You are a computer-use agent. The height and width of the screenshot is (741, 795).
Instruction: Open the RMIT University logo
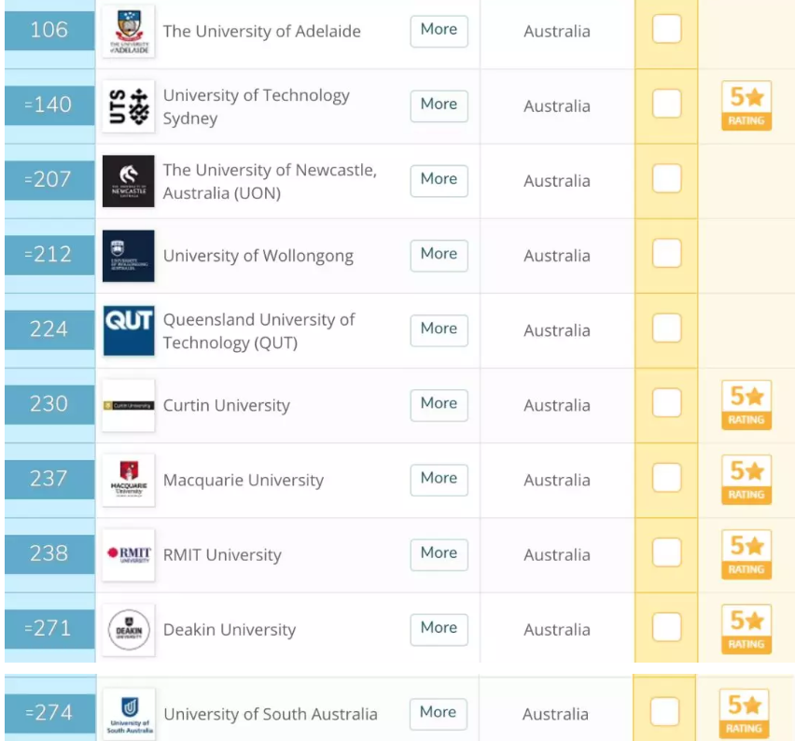pos(128,555)
